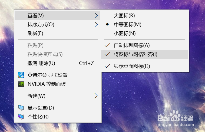Screen dimensions: 205x132
Task: Click 撤消 删除 (Undo Delete) menu entry
Action: (x=41, y=63)
